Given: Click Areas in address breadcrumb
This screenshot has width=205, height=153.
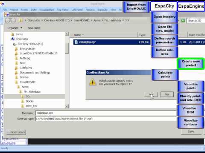Looking at the screenshot, I should [x=97, y=20].
